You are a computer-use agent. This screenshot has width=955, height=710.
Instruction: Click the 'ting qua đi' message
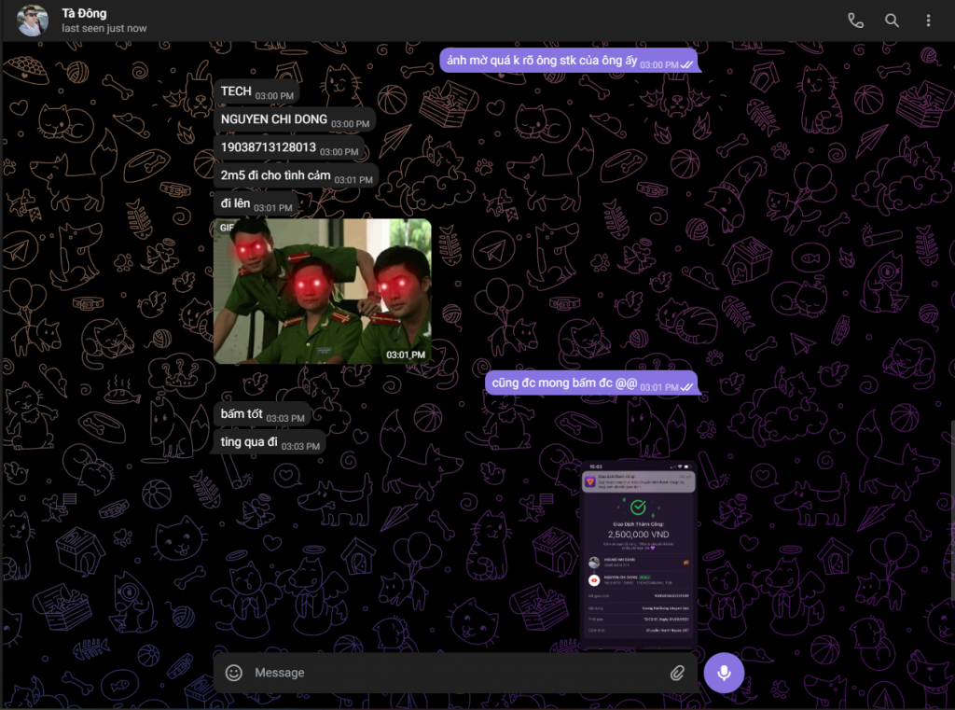coord(249,442)
